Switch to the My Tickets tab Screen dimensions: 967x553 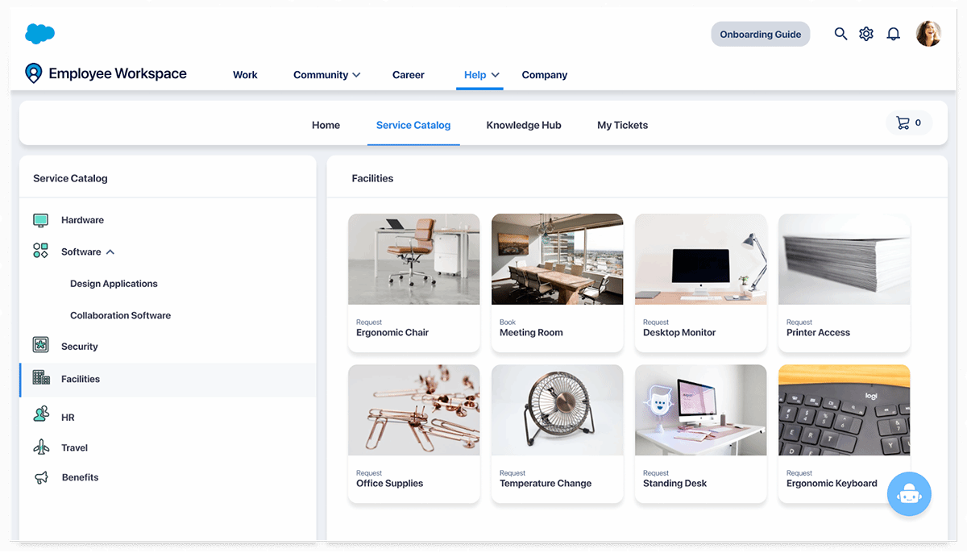coord(622,125)
